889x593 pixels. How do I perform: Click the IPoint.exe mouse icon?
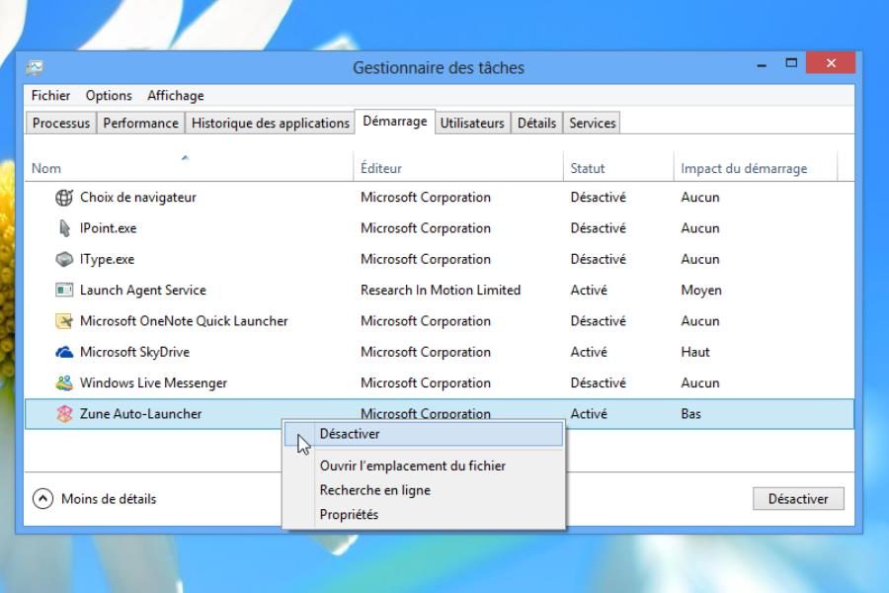click(x=64, y=228)
